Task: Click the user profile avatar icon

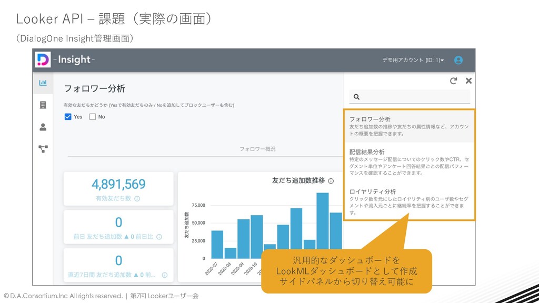Action: [x=458, y=60]
